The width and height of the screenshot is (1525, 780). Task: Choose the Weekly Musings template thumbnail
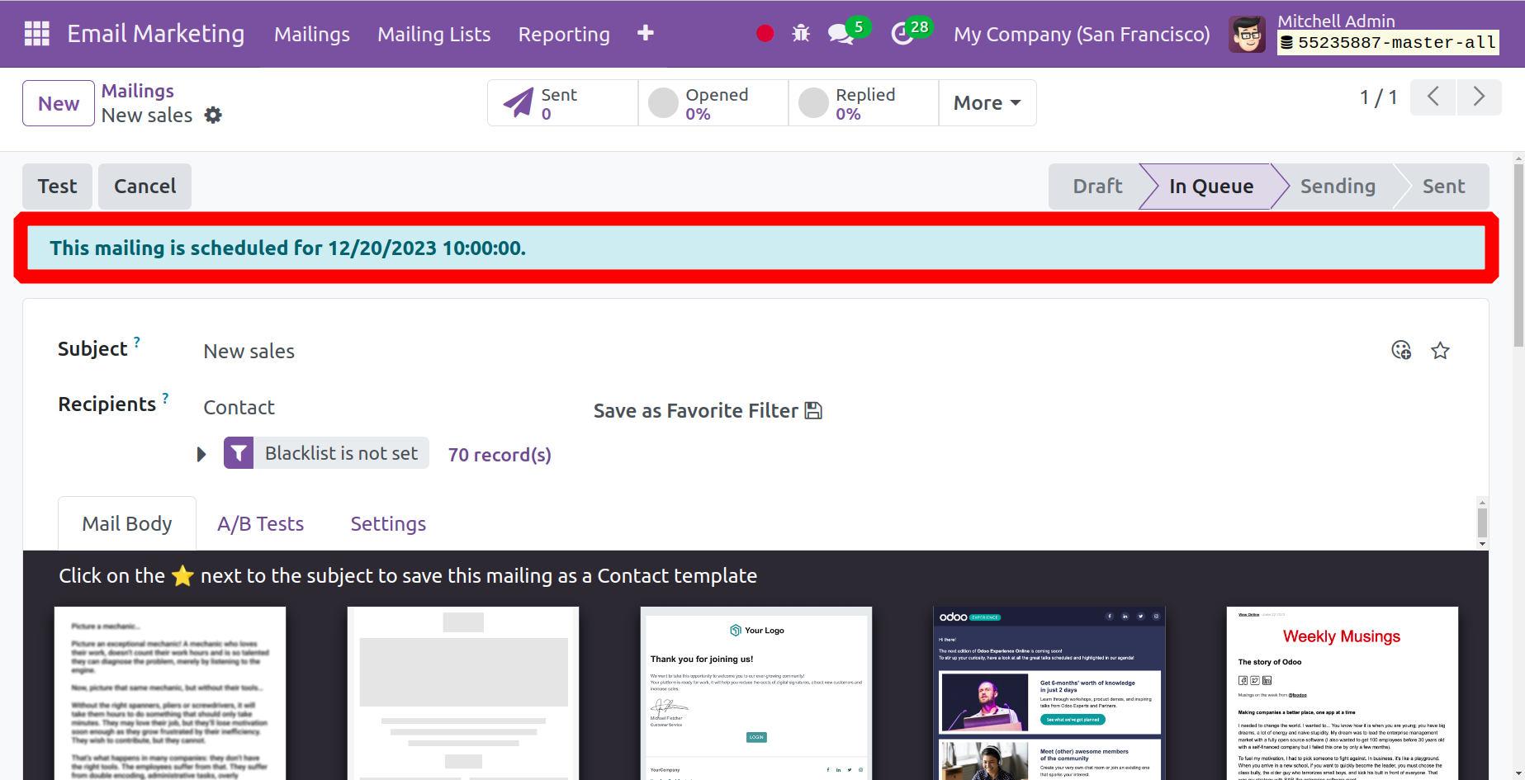[1342, 692]
